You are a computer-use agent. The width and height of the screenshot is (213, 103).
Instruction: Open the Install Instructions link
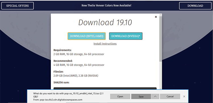105,44
